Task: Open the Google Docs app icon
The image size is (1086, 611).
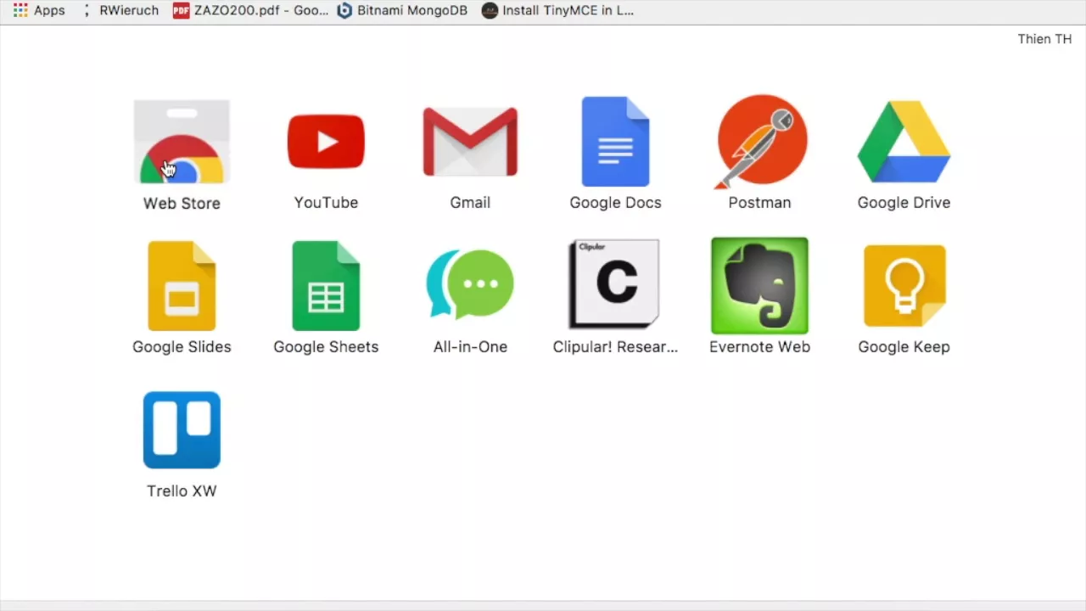Action: [x=615, y=142]
